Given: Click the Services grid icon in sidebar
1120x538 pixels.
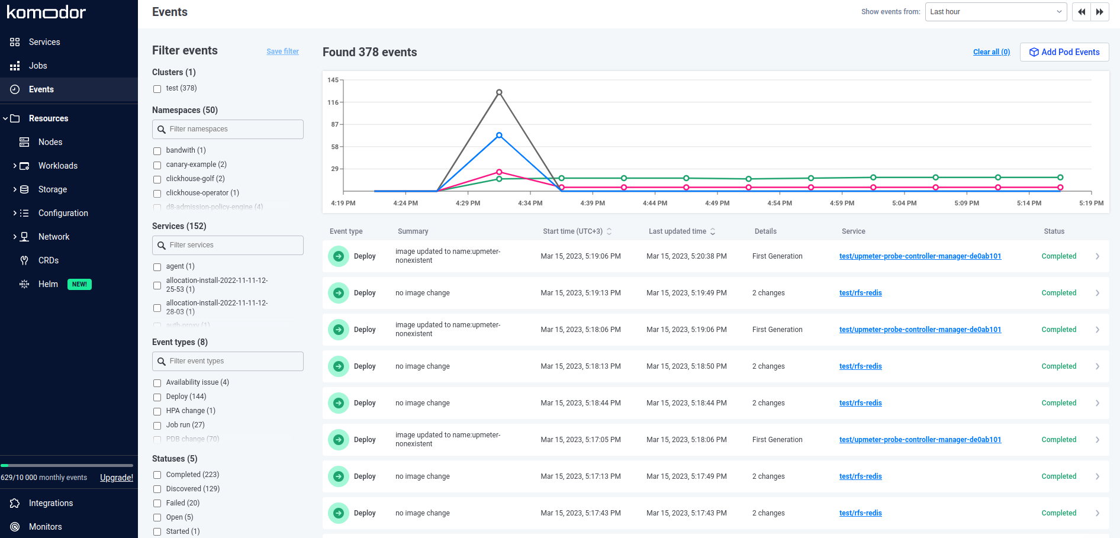Looking at the screenshot, I should coord(15,42).
